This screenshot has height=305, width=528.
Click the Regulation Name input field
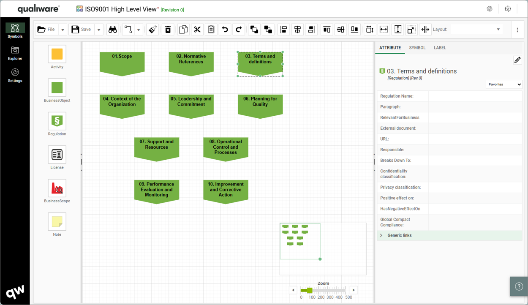click(x=475, y=96)
